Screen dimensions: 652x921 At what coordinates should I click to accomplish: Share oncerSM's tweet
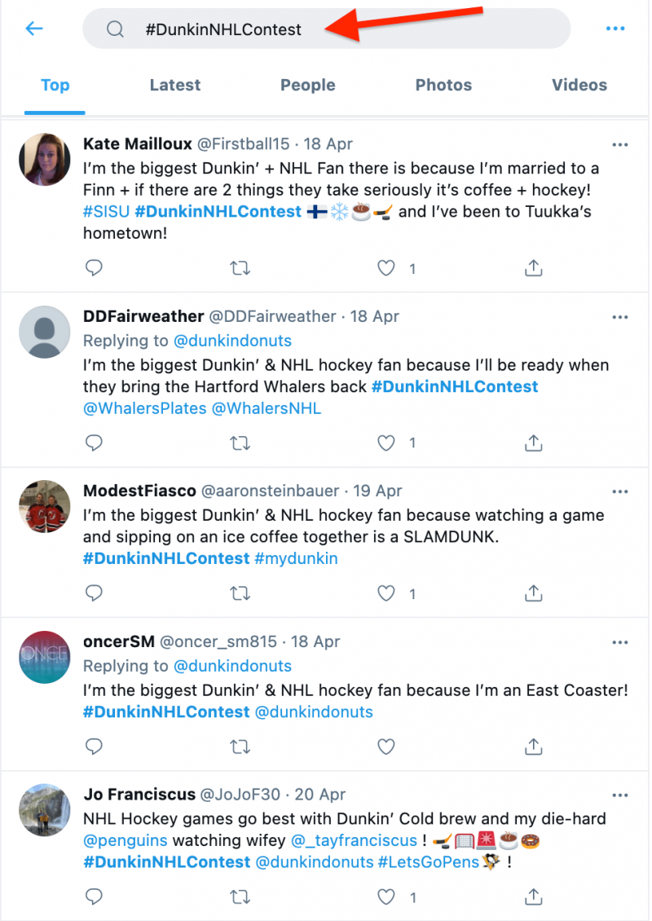pos(533,747)
